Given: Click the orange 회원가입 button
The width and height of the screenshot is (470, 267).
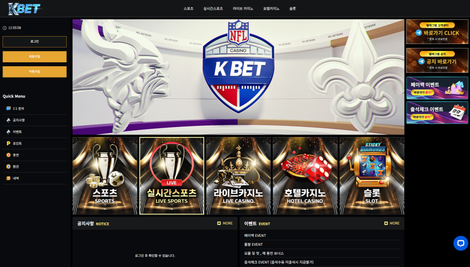Looking at the screenshot, I should click(35, 57).
